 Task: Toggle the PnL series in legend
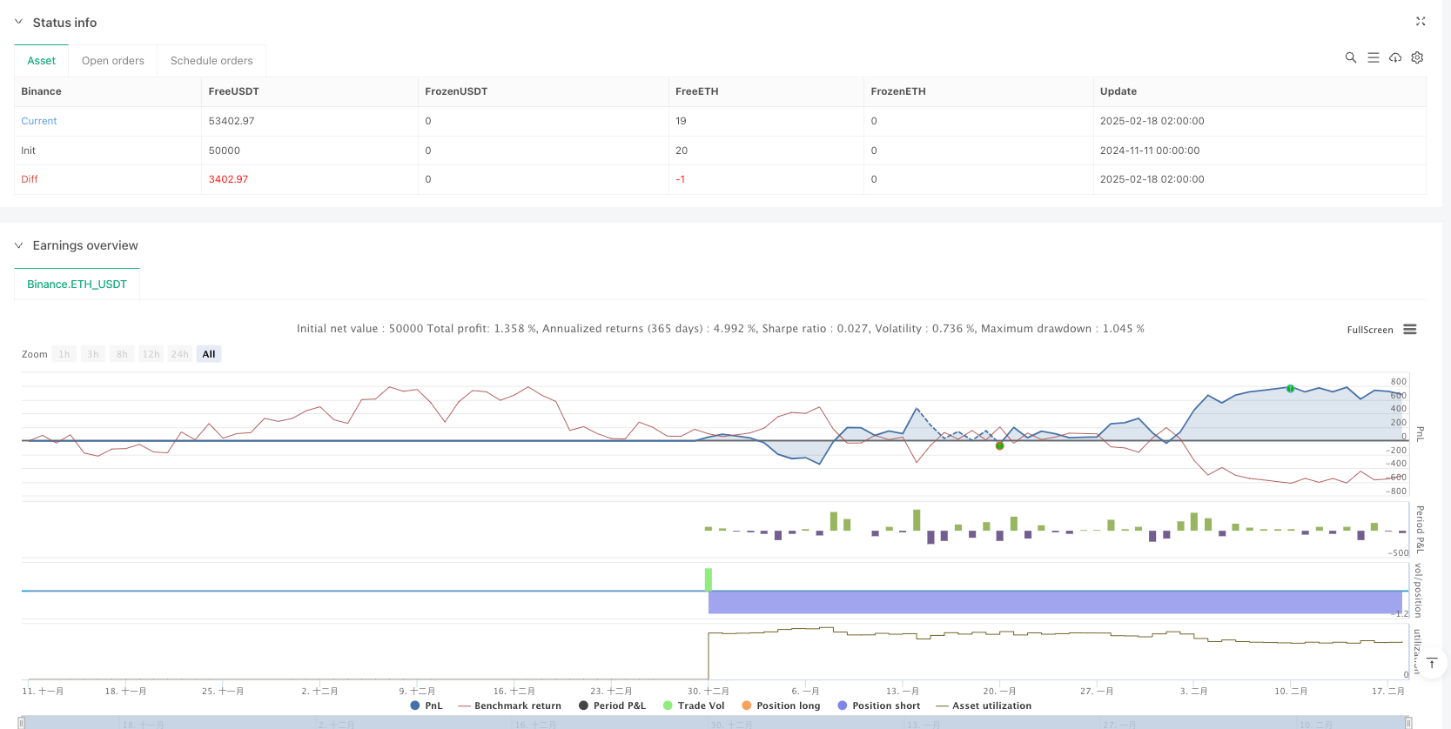click(x=427, y=706)
